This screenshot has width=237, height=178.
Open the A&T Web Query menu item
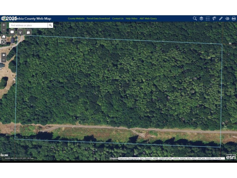click(x=148, y=18)
